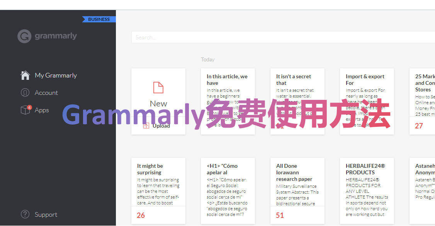This screenshot has height=226, width=435.
Task: Open the Account menu item
Action: coord(46,93)
